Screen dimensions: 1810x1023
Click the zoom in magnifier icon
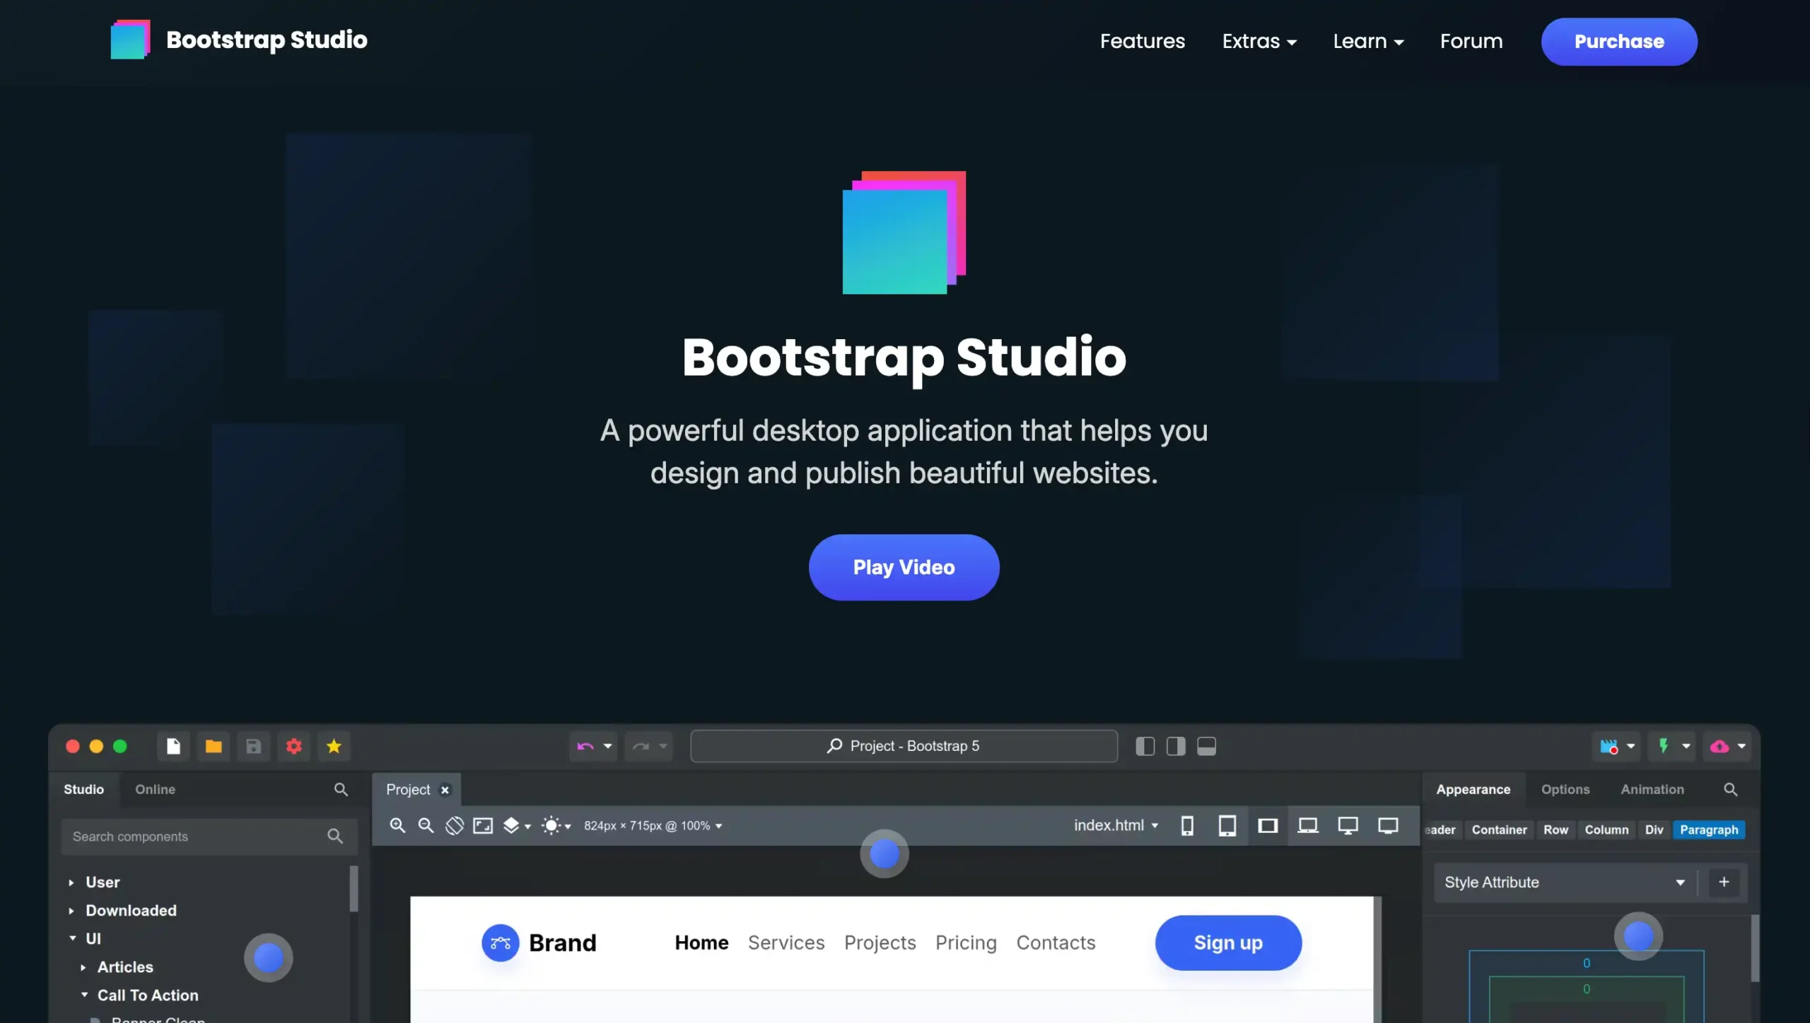click(397, 825)
